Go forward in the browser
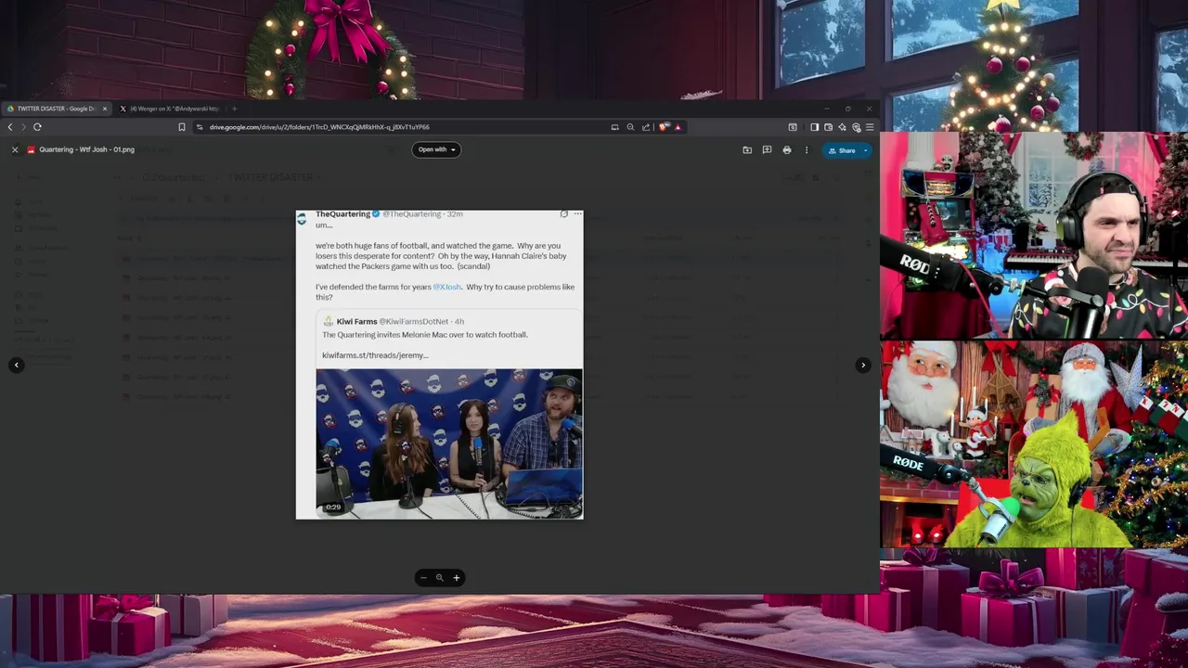 (23, 127)
